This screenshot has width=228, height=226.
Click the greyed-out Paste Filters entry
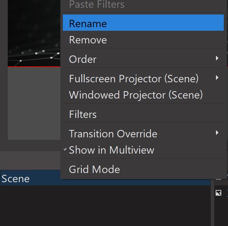tap(96, 5)
